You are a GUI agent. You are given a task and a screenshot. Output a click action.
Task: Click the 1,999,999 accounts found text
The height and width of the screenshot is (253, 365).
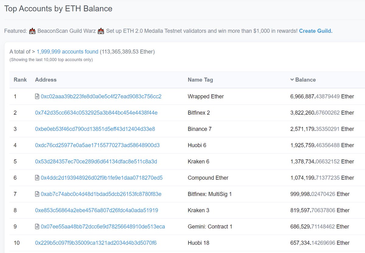(x=68, y=52)
